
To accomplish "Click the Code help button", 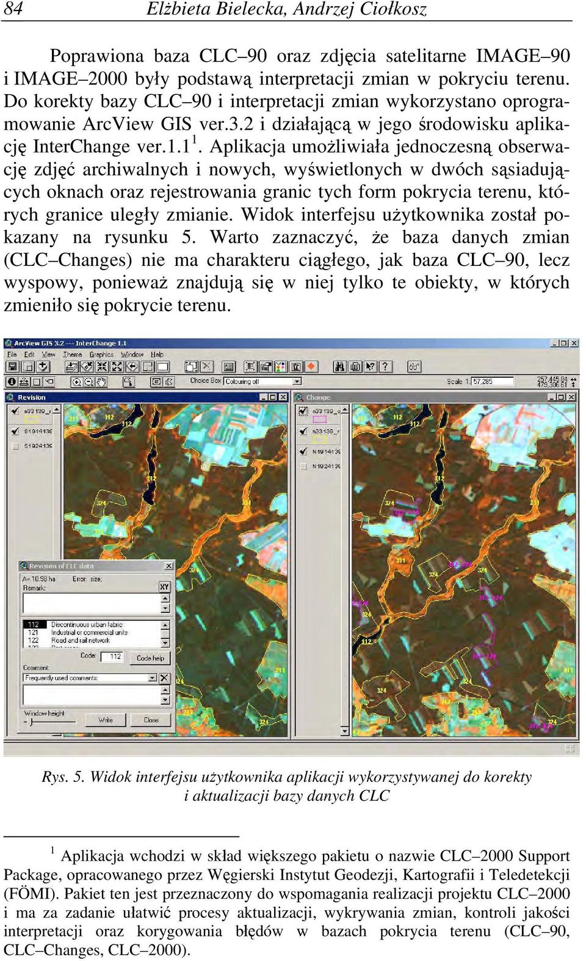I will click(150, 658).
